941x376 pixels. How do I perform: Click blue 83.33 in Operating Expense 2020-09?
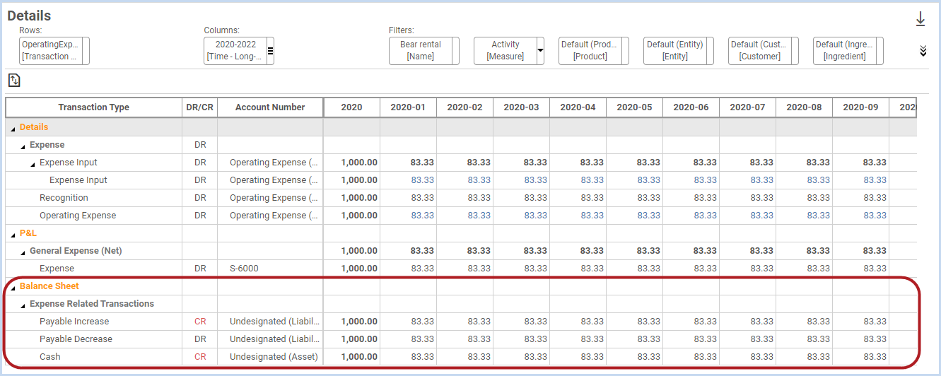coord(875,216)
